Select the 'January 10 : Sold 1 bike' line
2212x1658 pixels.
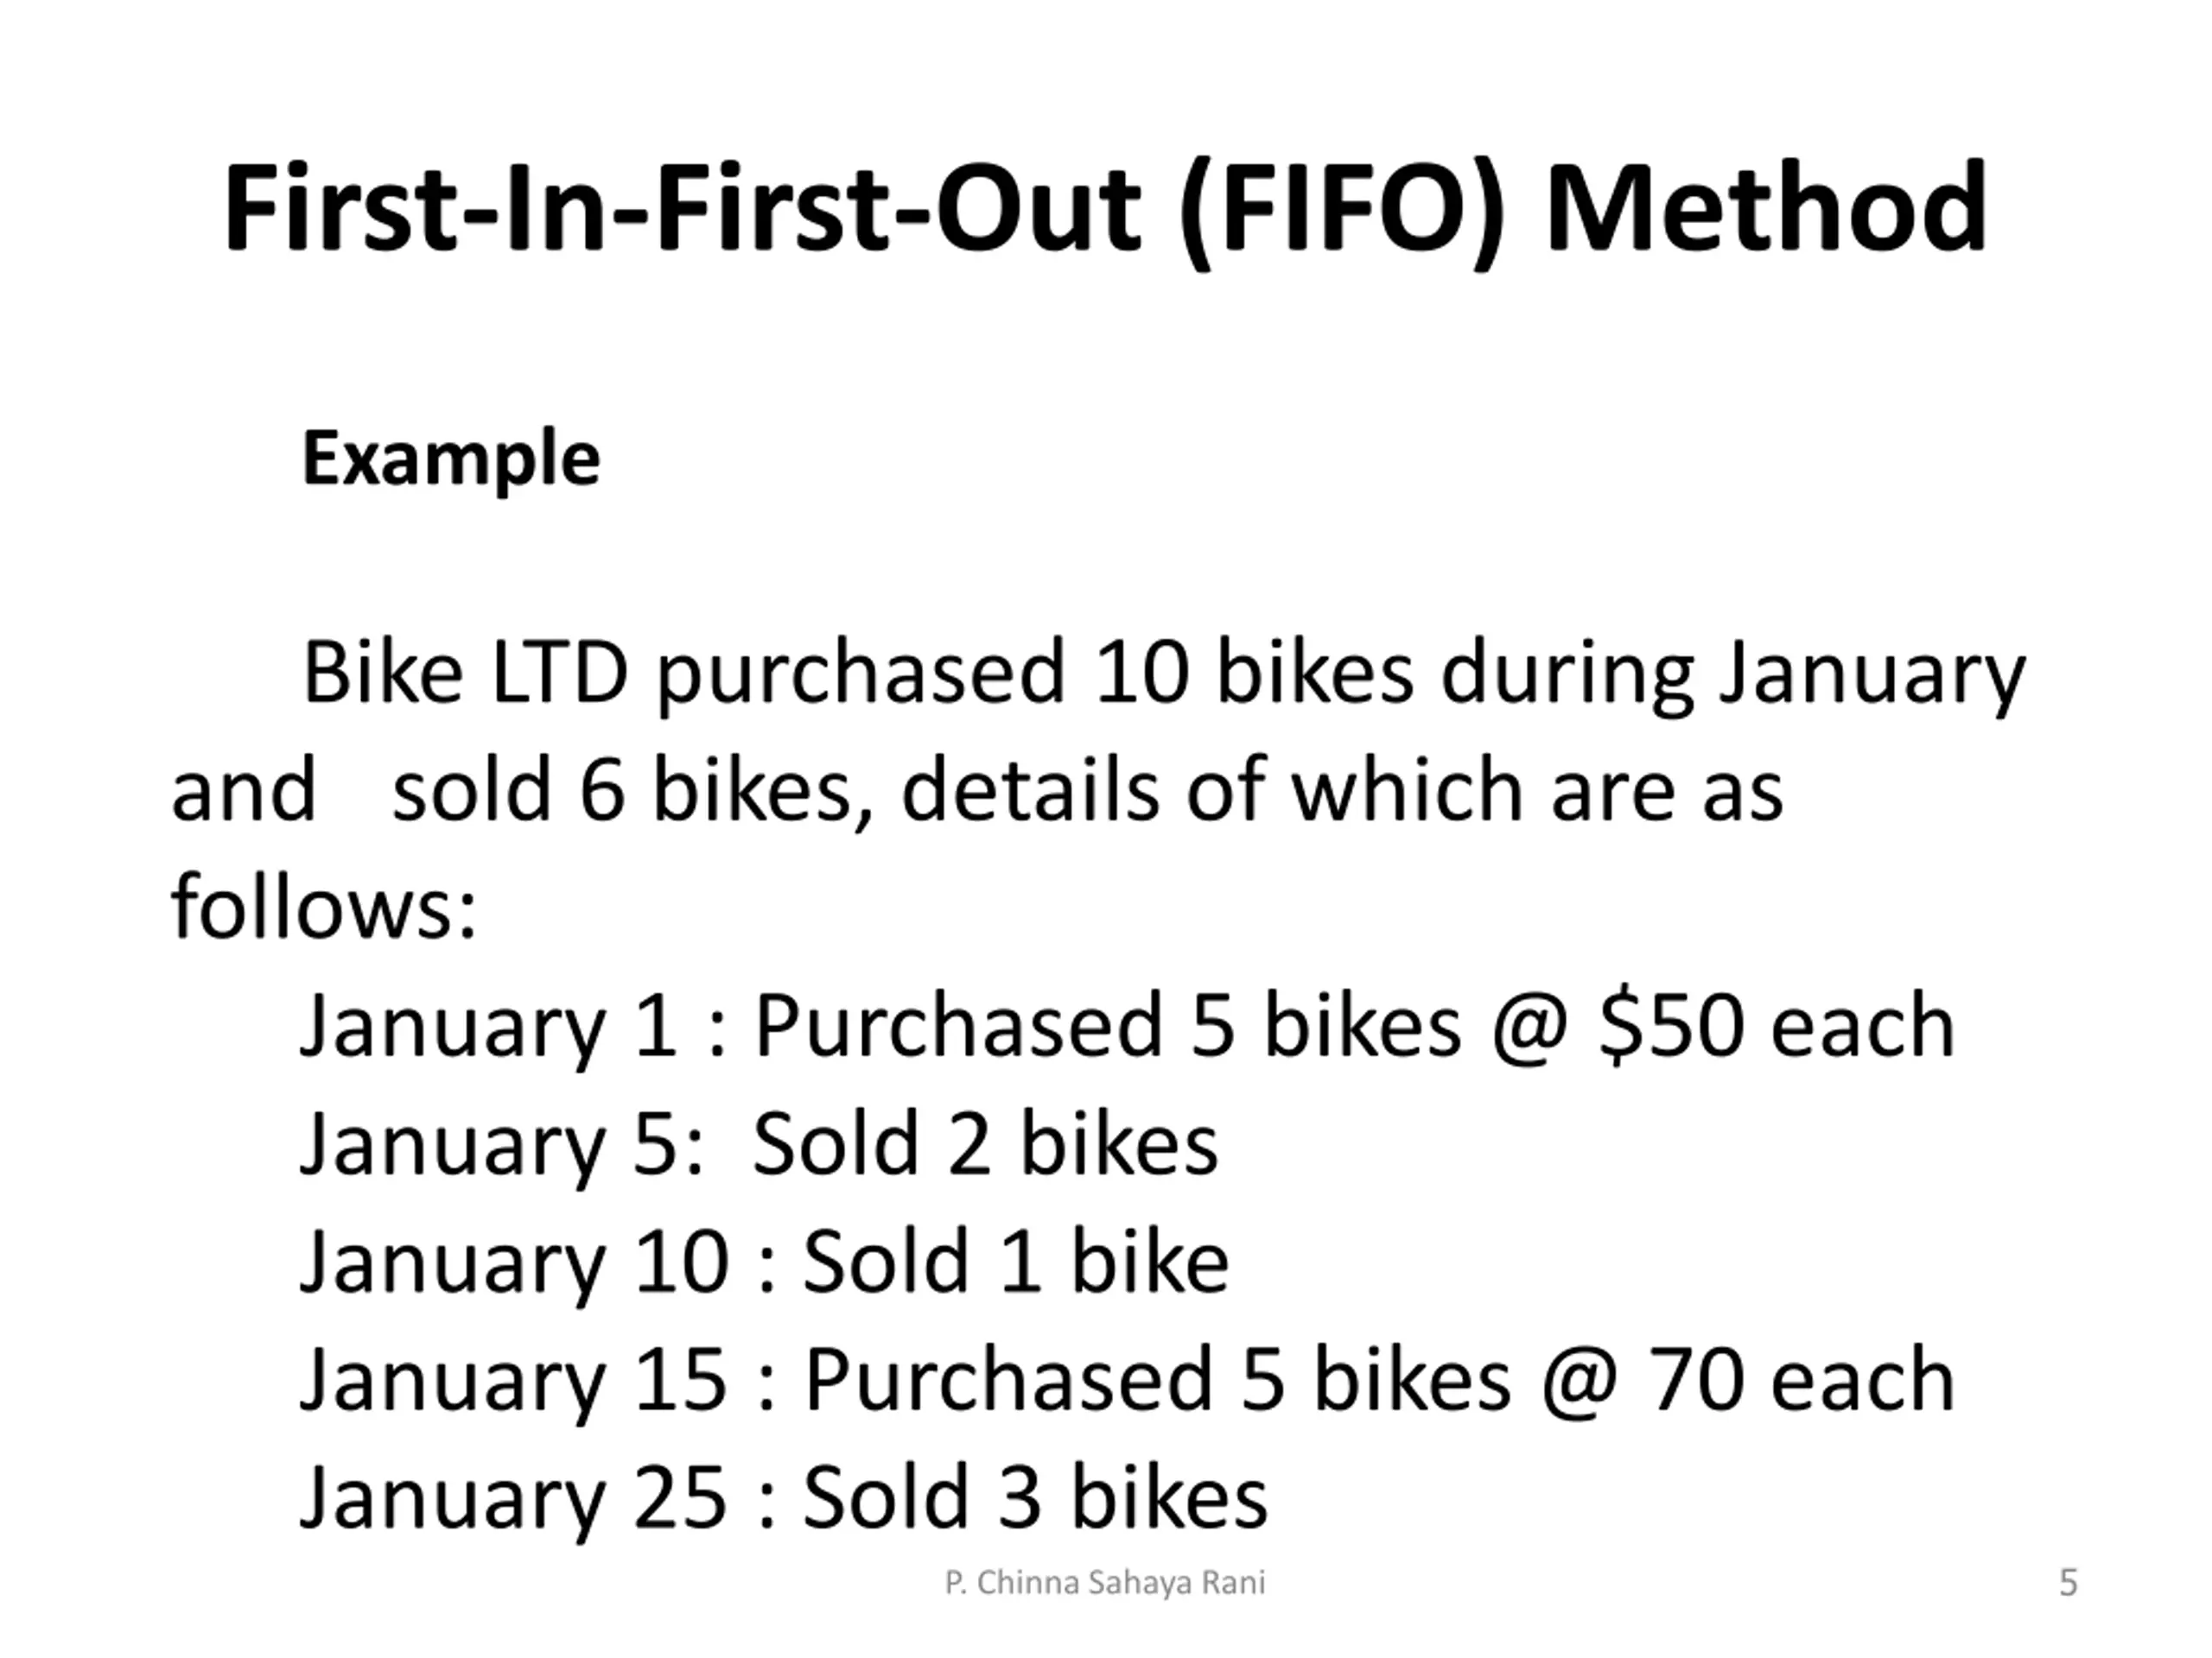pos(764,1264)
